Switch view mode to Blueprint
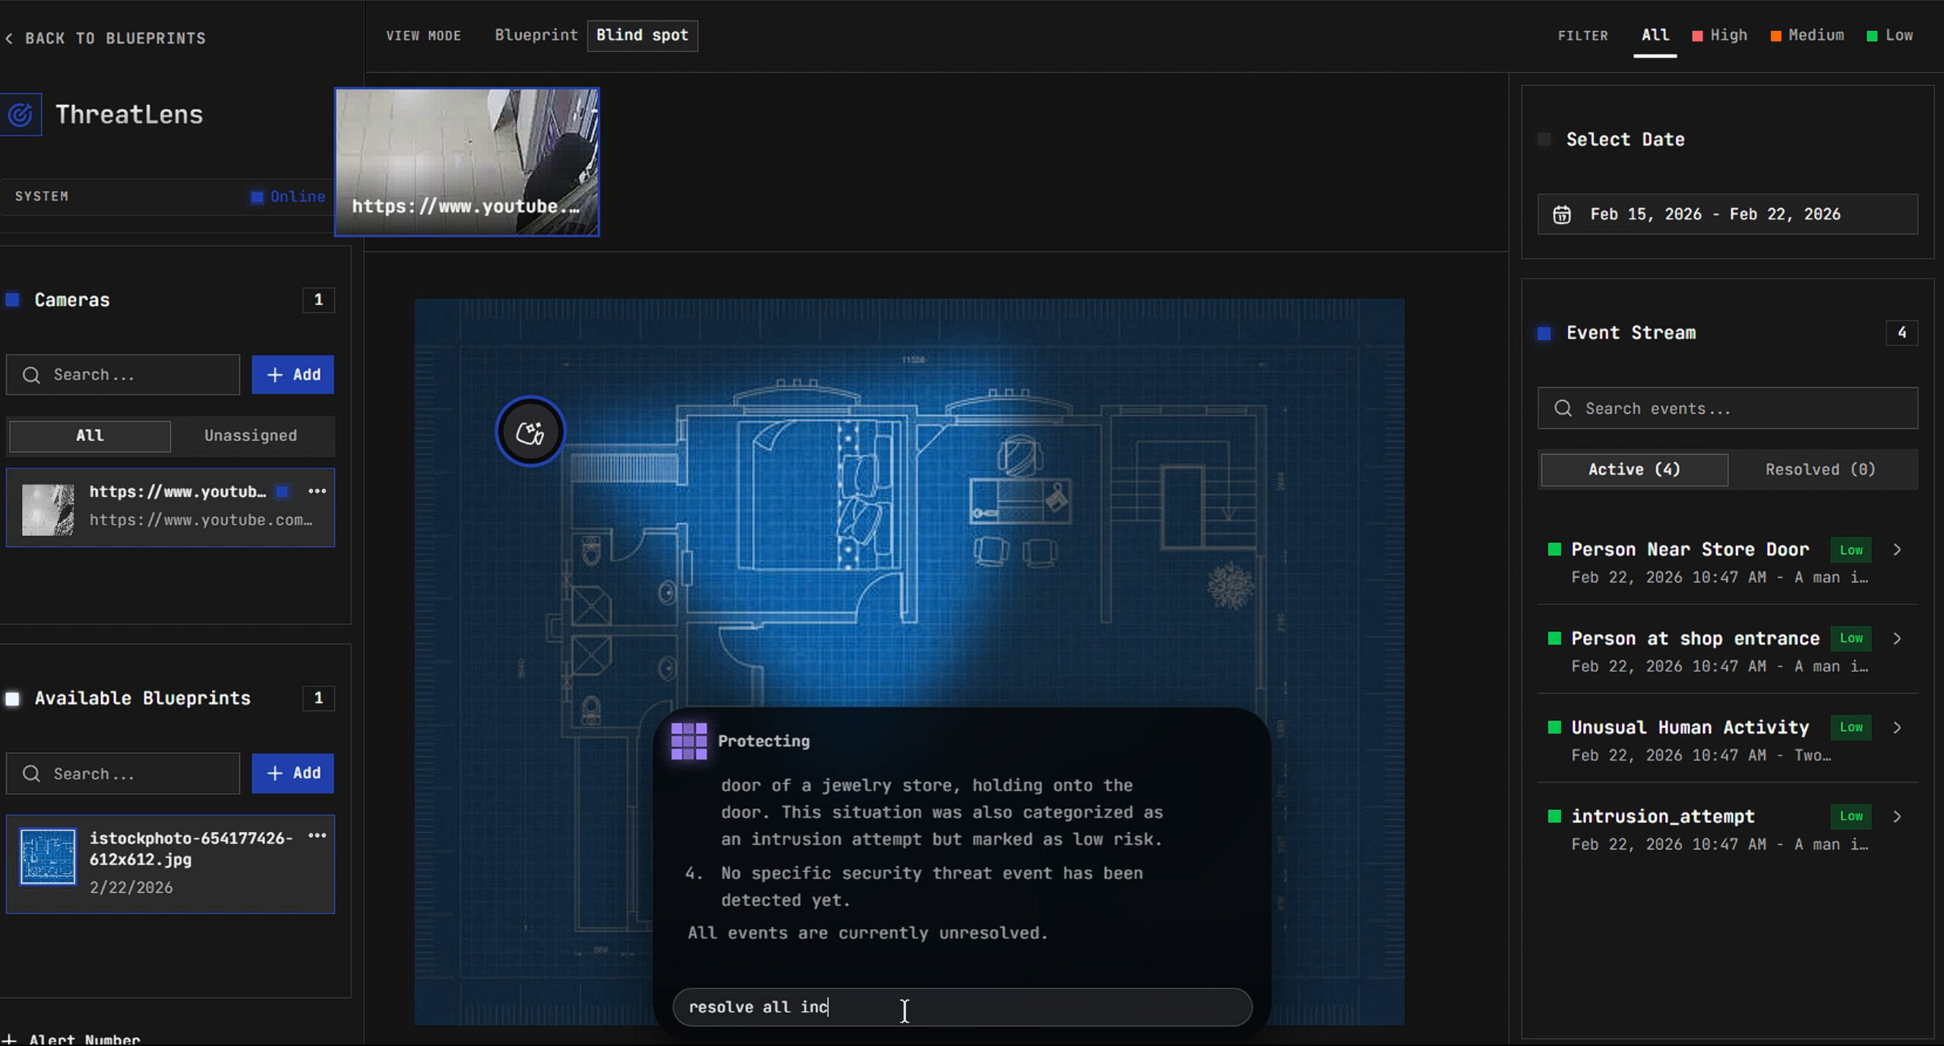 [x=536, y=36]
